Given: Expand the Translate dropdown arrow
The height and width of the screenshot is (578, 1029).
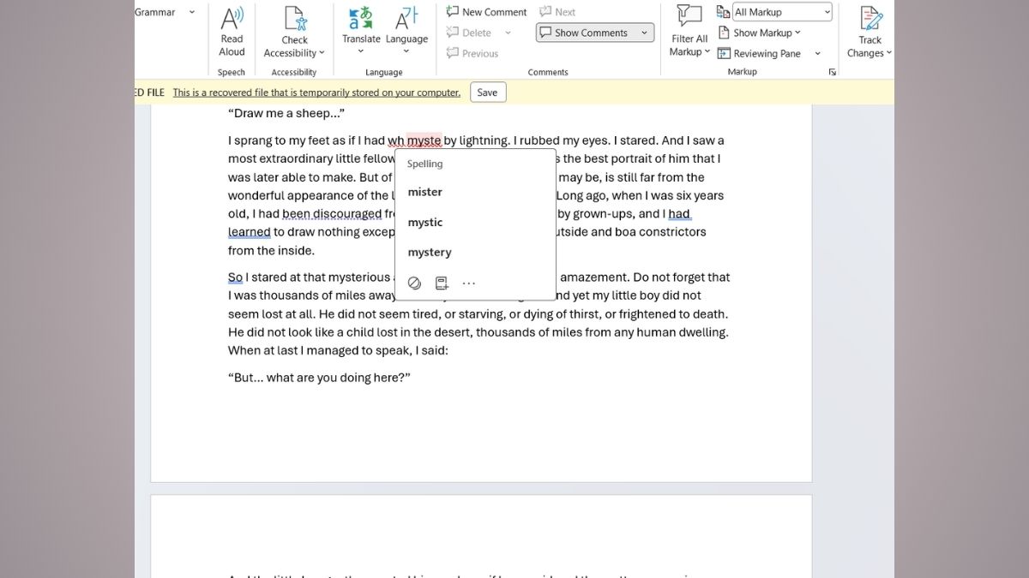Looking at the screenshot, I should coord(361,51).
